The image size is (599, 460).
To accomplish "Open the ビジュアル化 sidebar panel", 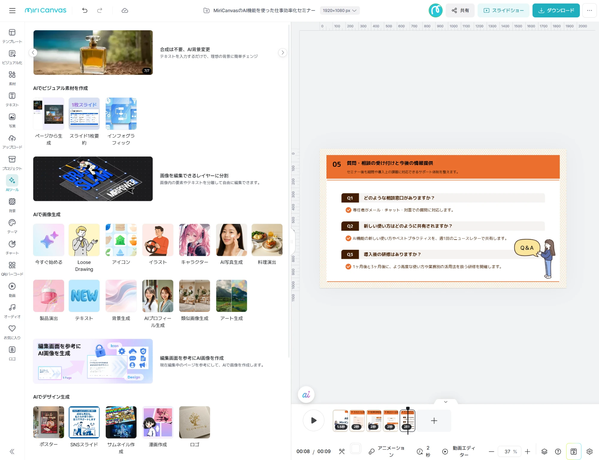I will 12,57.
